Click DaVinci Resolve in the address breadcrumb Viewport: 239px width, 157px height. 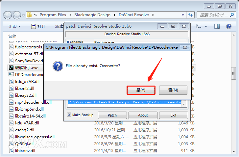pos(134,15)
